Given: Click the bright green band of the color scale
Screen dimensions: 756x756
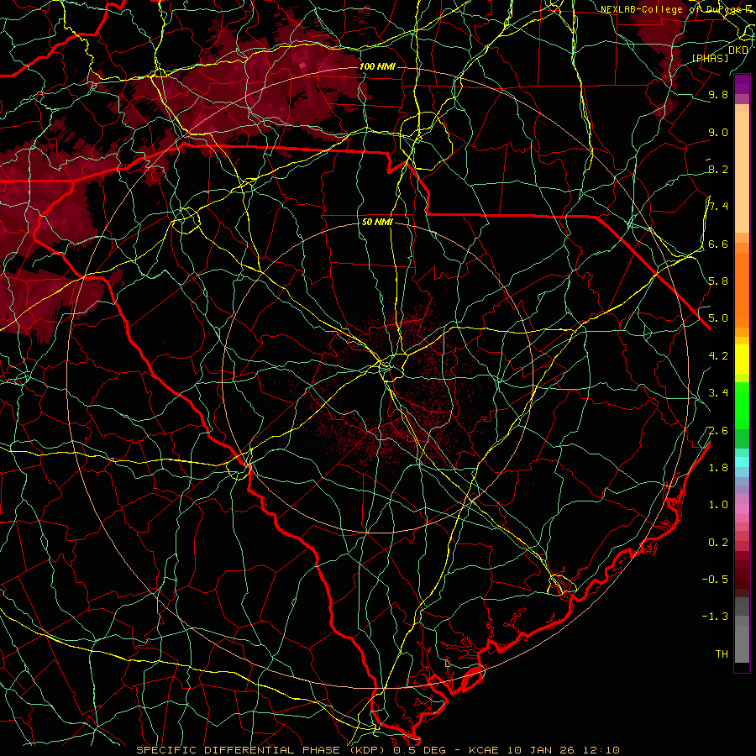Looking at the screenshot, I should coord(742,405).
